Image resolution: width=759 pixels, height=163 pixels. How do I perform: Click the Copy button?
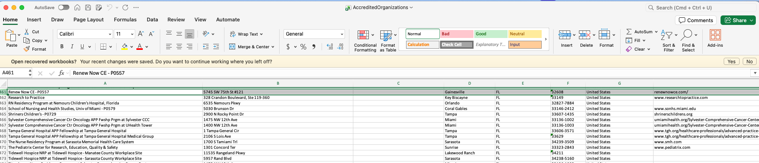click(35, 40)
